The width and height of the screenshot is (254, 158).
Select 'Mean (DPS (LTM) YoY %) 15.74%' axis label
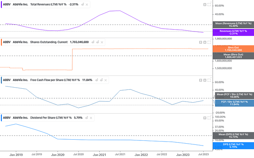pyautogui.click(x=233, y=136)
